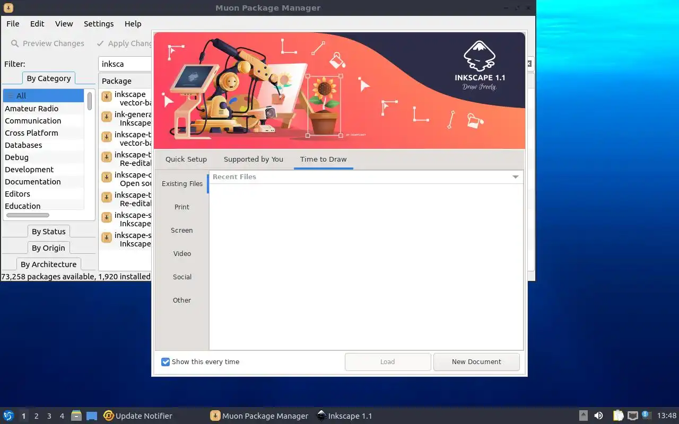Click the ink-generator package icon
The height and width of the screenshot is (424, 679).
(x=107, y=116)
